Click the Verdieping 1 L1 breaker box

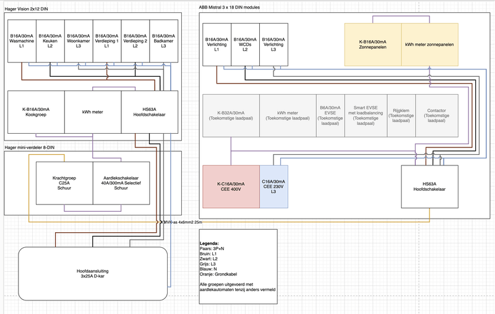107,41
